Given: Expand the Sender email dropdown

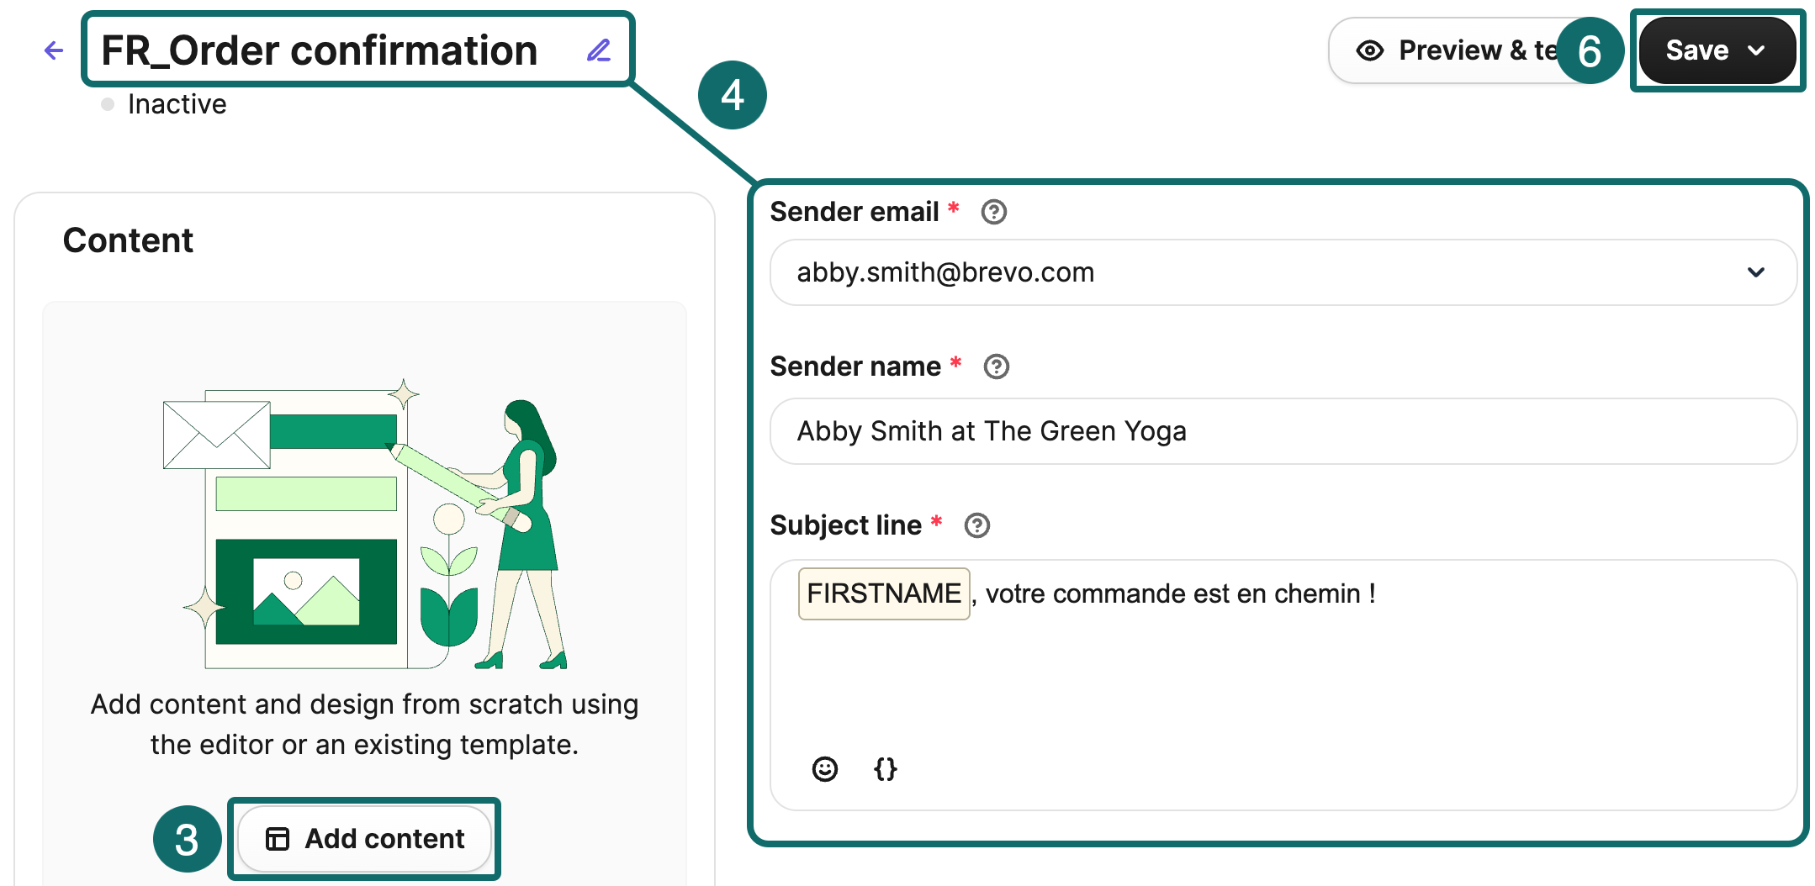Looking at the screenshot, I should click(1756, 272).
